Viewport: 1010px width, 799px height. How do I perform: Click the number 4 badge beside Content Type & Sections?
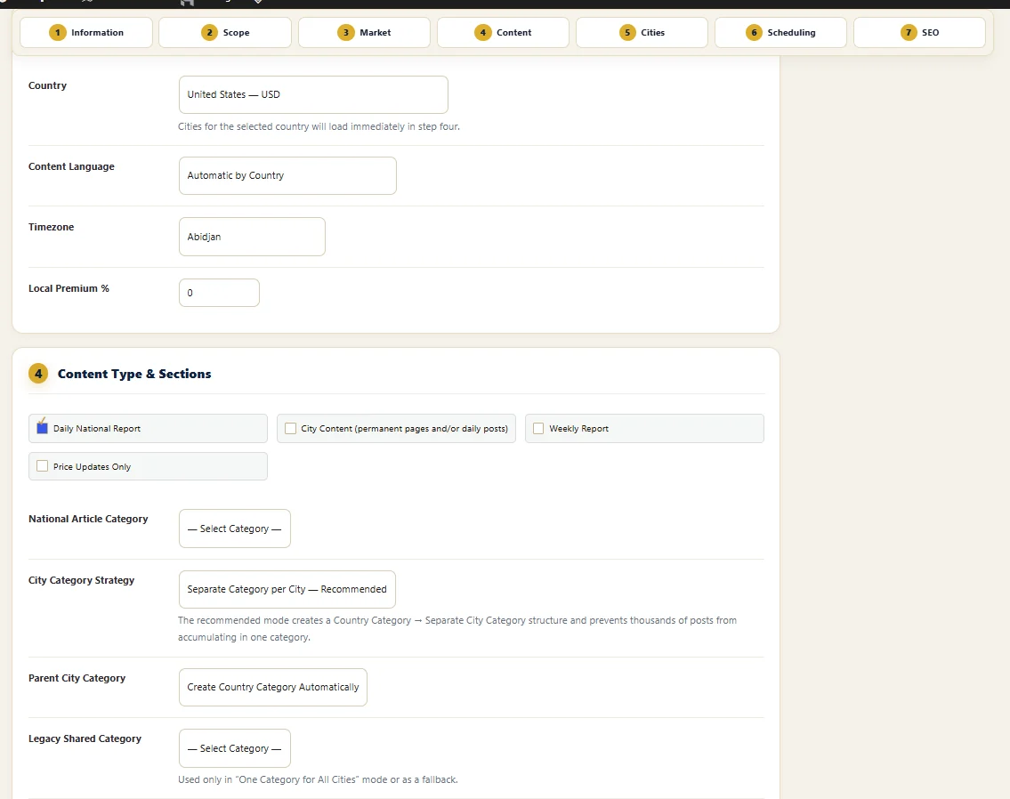[38, 374]
